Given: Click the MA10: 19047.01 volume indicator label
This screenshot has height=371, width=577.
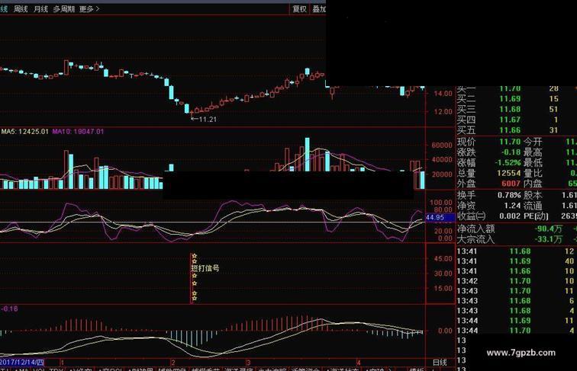Looking at the screenshot, I should (x=78, y=131).
